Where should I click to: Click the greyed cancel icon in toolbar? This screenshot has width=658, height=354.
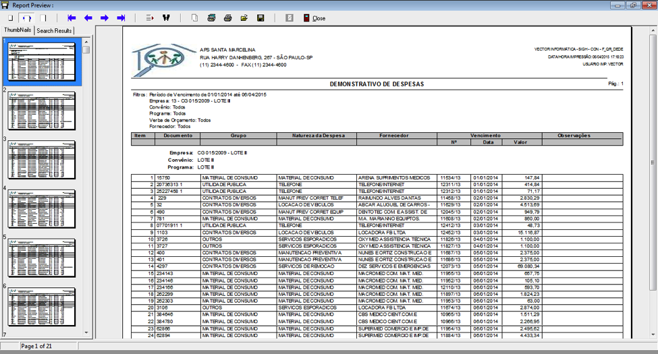[x=290, y=18]
